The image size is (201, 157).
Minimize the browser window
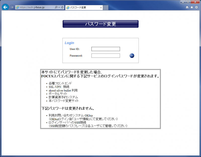coord(183,2)
